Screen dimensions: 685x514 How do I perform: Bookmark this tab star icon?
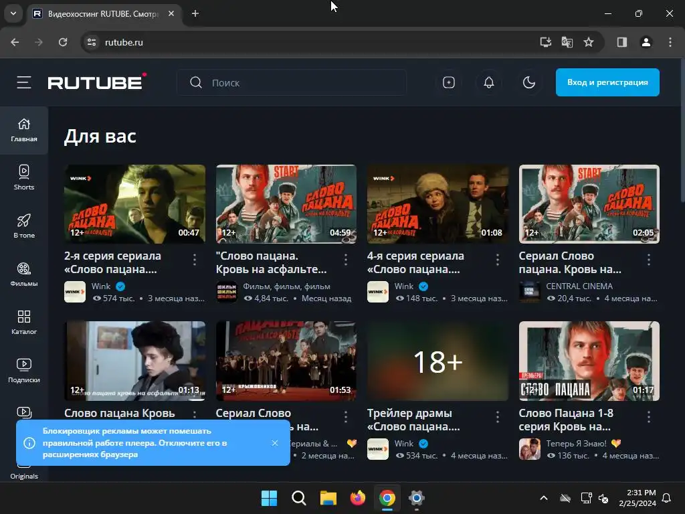[589, 42]
